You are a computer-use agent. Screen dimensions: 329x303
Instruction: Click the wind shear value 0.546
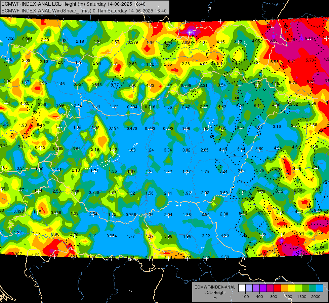[96, 85]
